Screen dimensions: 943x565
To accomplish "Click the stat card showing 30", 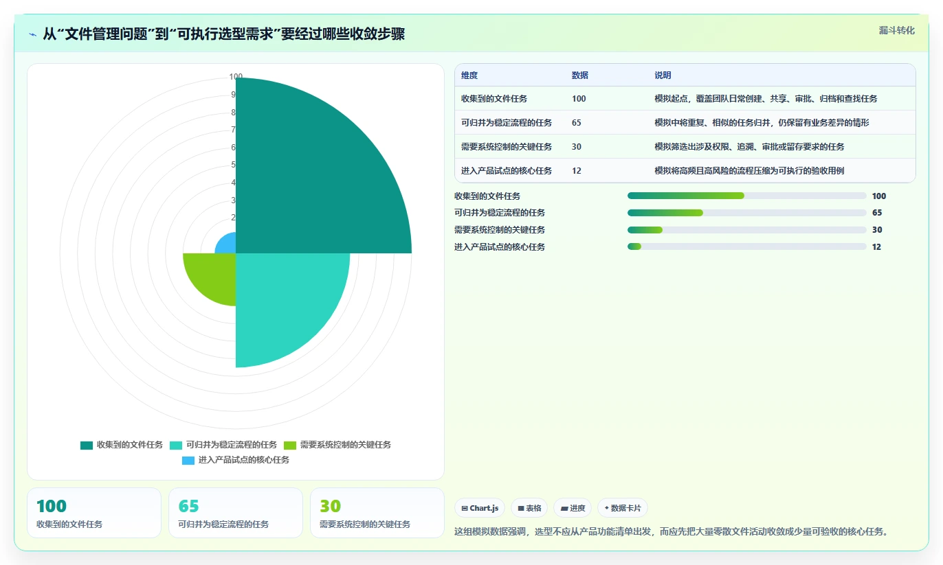I will [x=377, y=513].
